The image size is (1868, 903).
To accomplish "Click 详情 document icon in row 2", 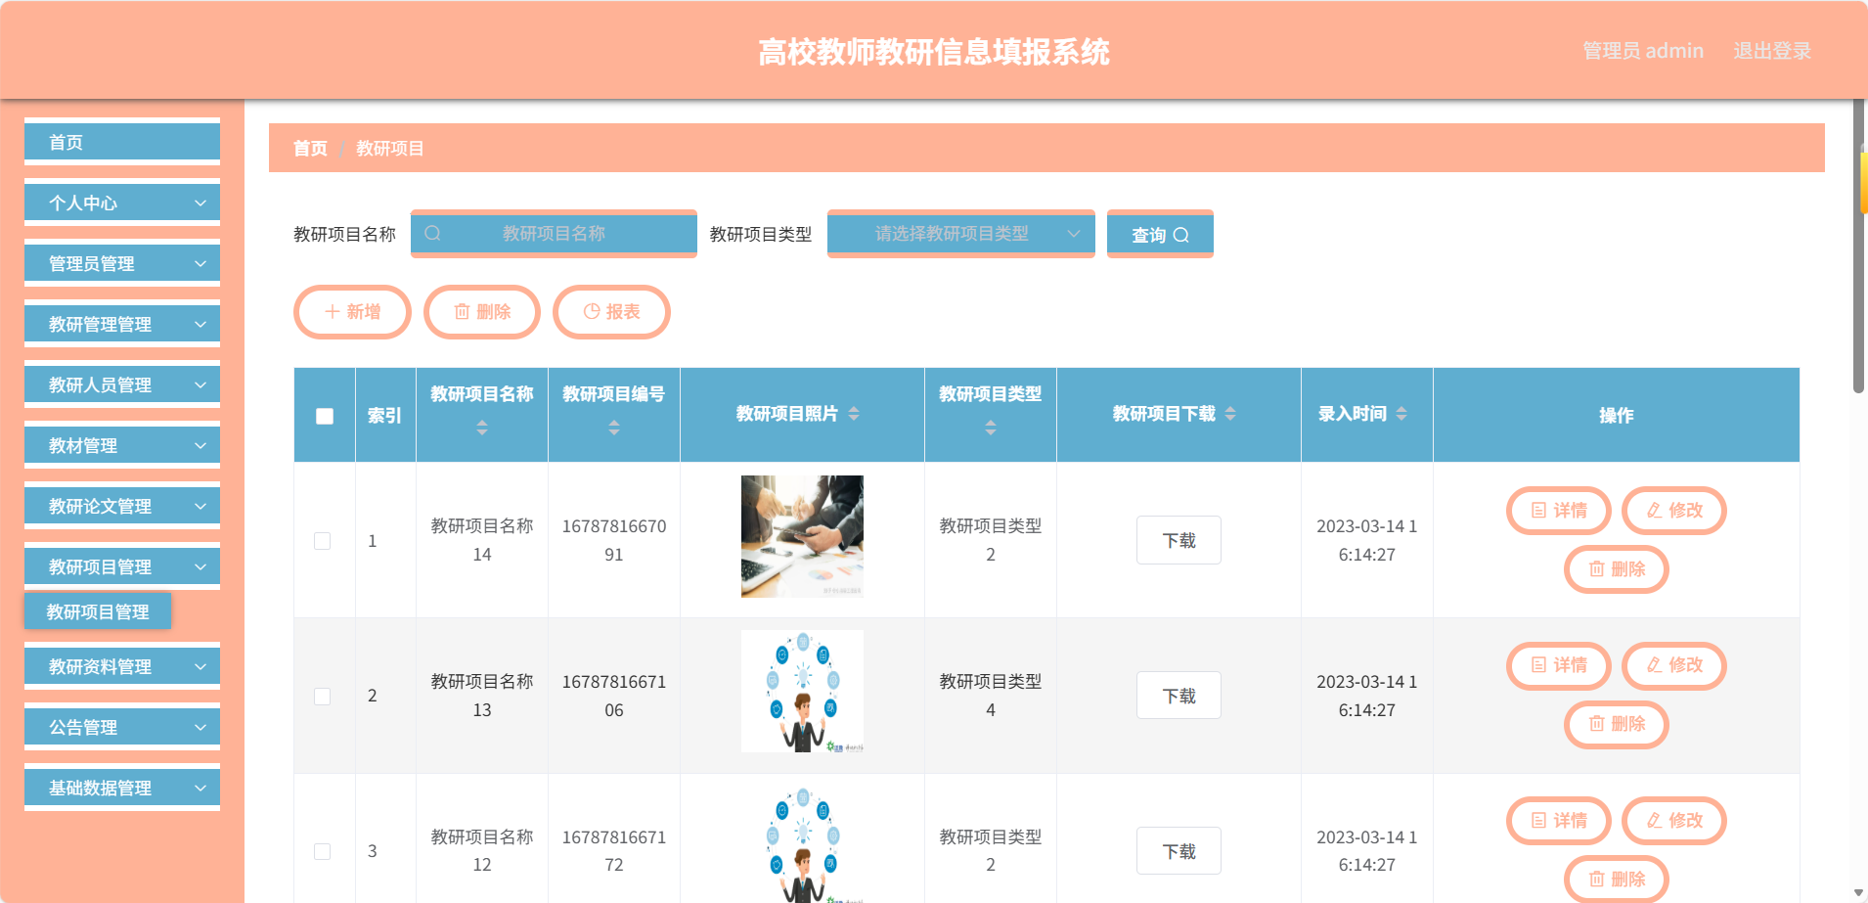I will 1539,665.
